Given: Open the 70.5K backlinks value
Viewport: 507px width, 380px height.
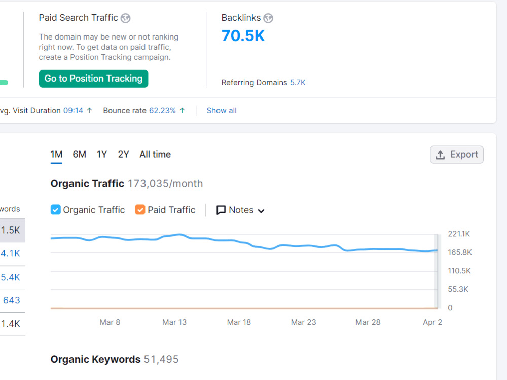Looking at the screenshot, I should [243, 35].
